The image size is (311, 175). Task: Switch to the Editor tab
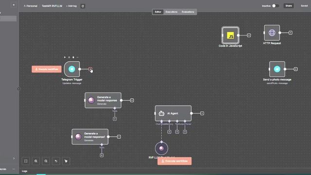[x=158, y=12]
